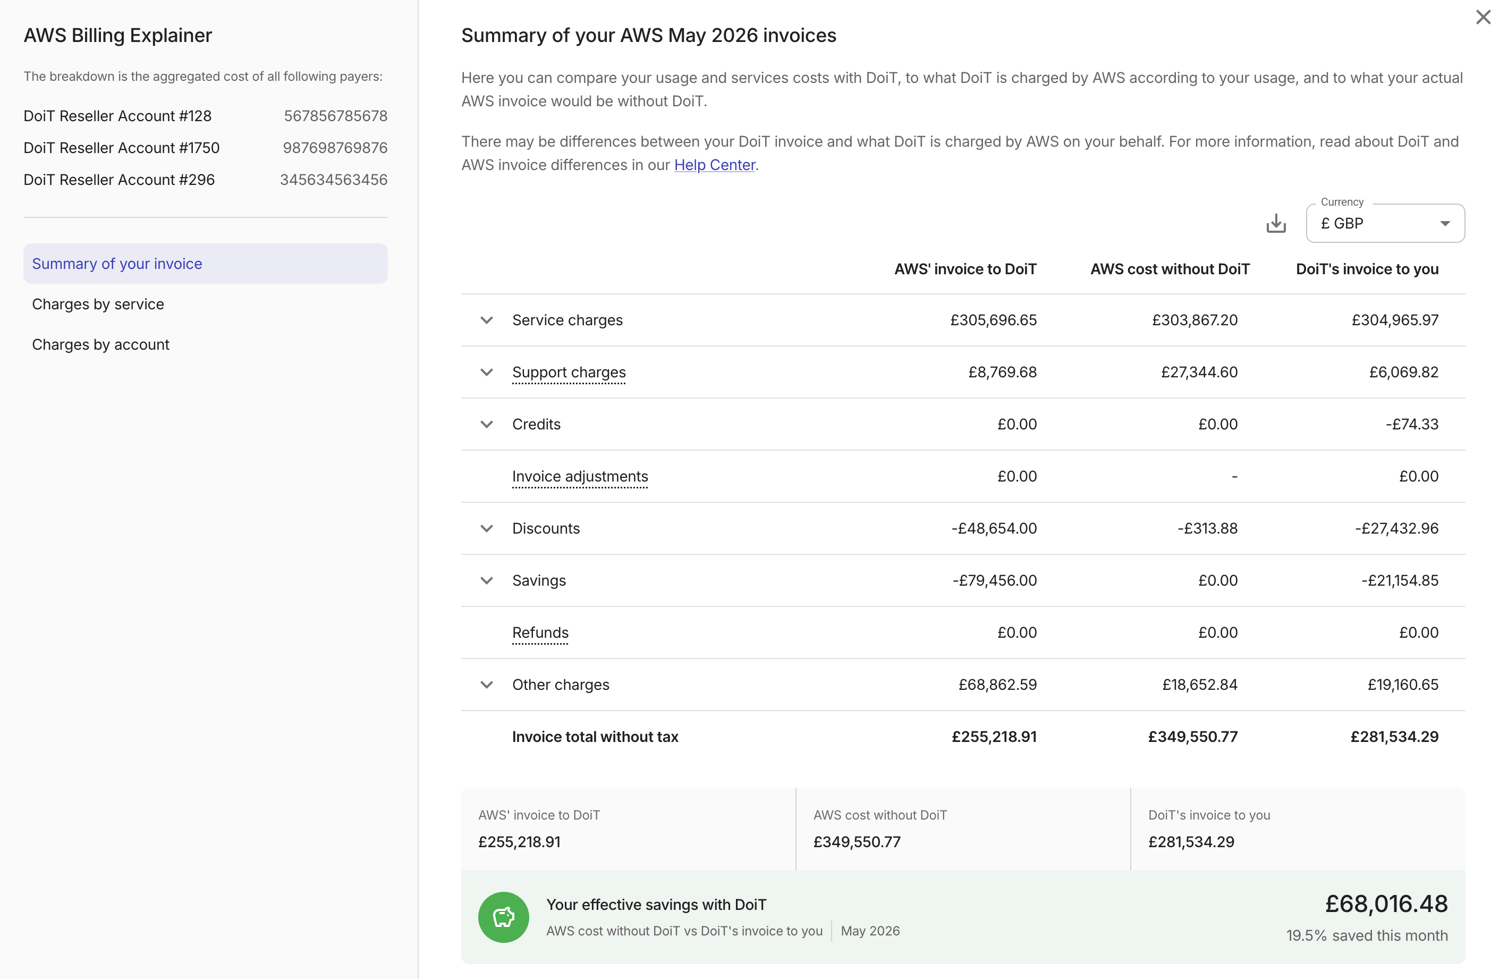Select Summary of your invoice
1508x979 pixels.
pyautogui.click(x=205, y=264)
